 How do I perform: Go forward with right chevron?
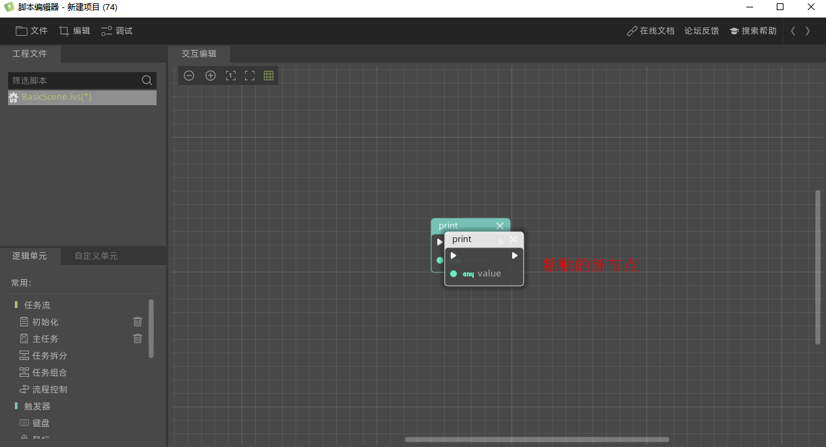(x=808, y=31)
